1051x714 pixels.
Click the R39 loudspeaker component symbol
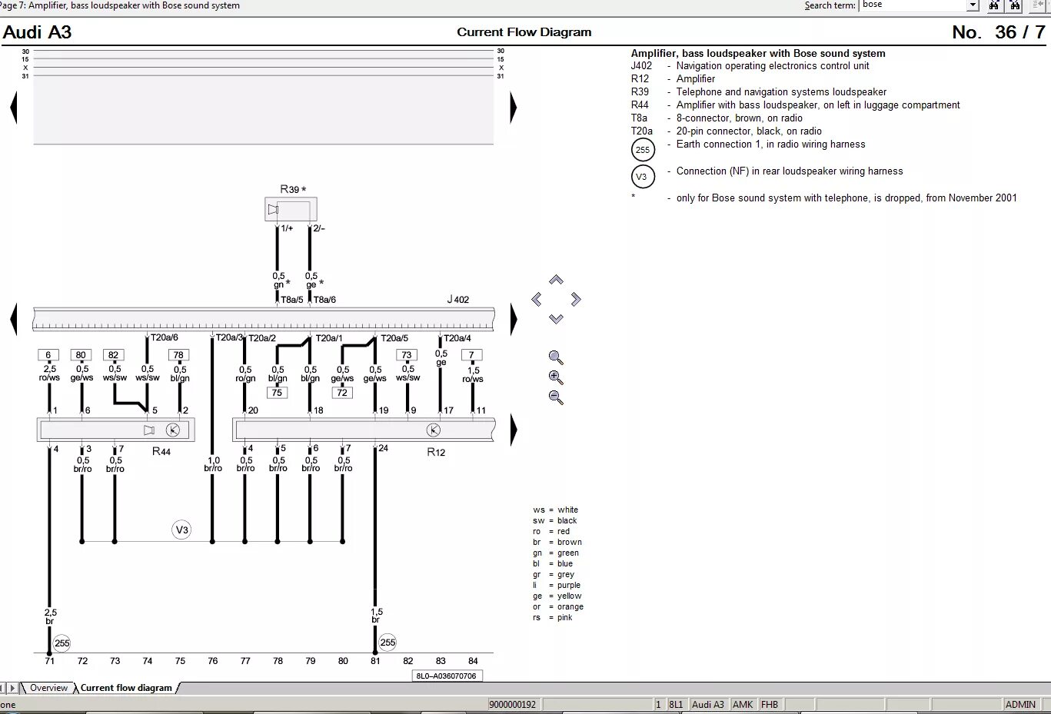coord(291,209)
